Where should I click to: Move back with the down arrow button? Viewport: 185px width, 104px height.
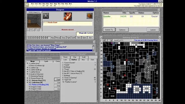(x=38, y=30)
